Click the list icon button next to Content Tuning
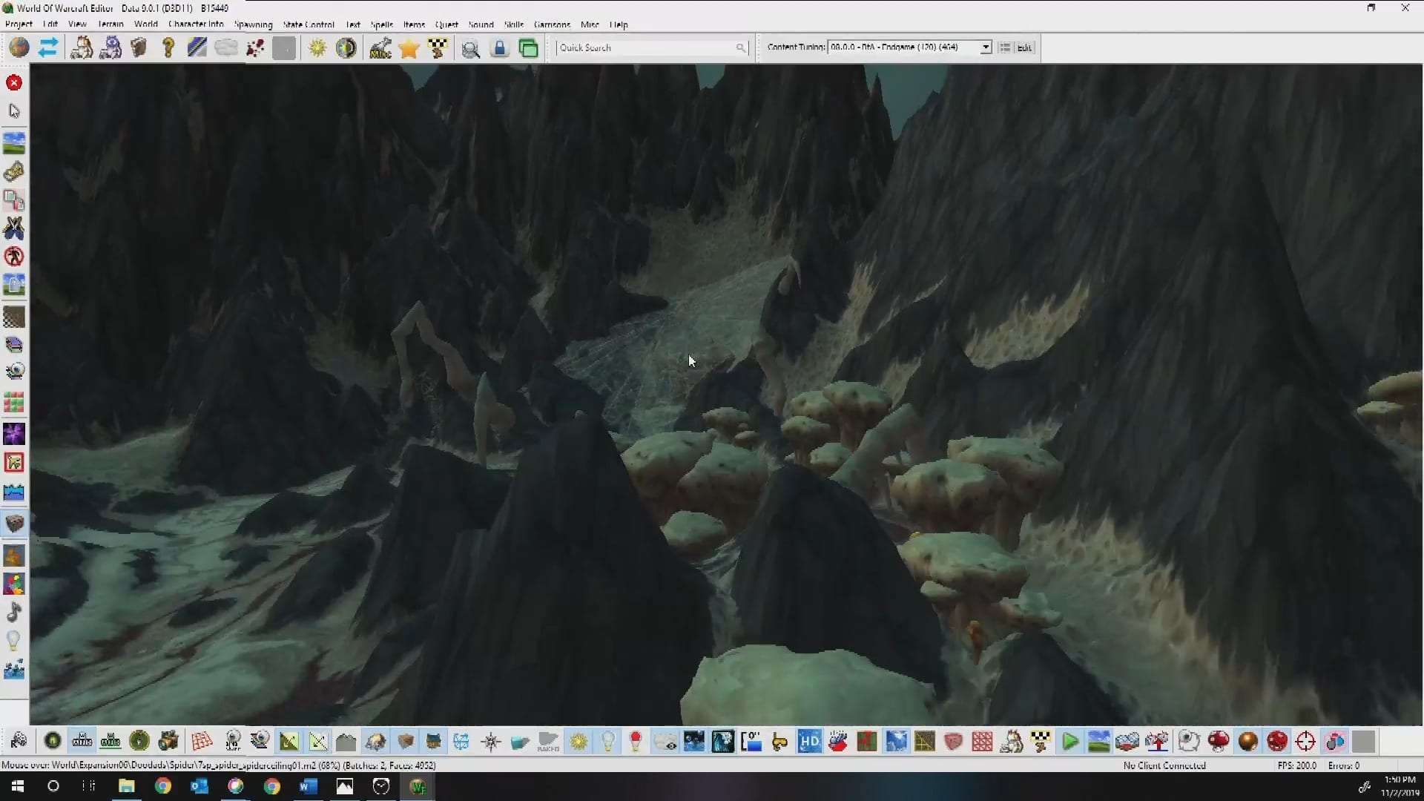This screenshot has height=801, width=1424. click(x=1005, y=47)
